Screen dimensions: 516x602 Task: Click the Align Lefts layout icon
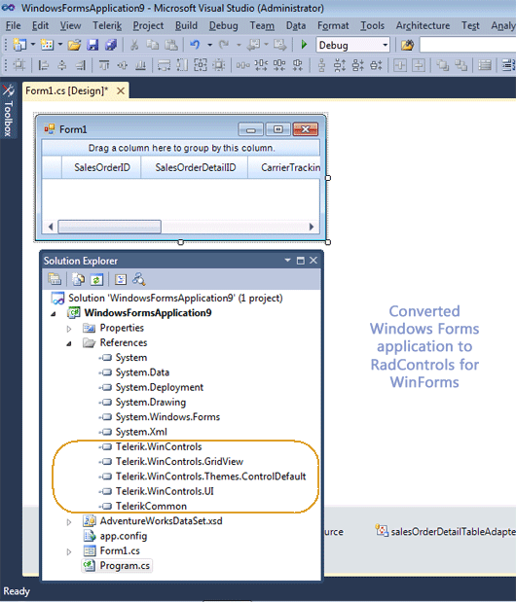click(x=44, y=65)
